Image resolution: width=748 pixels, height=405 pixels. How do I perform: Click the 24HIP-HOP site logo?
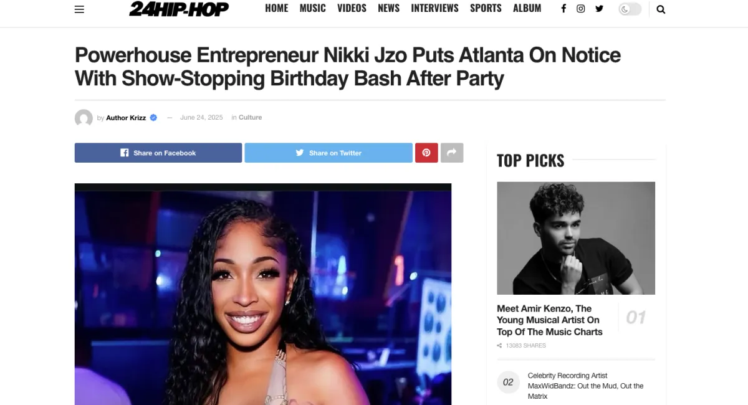point(179,9)
